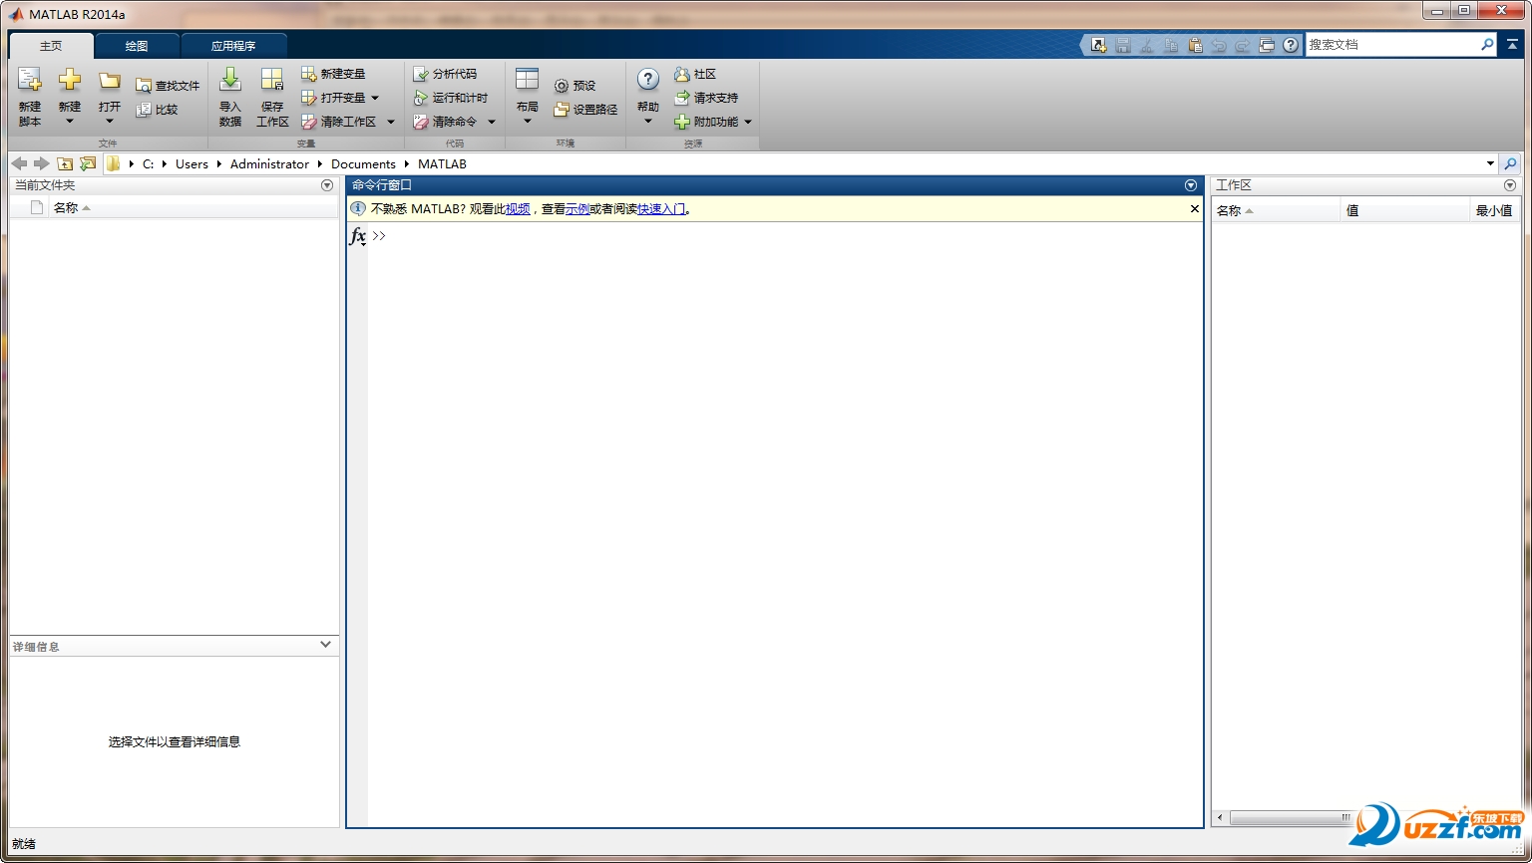Collapse the 详细信息 panel chevron
This screenshot has height=863, width=1532.
[x=325, y=646]
